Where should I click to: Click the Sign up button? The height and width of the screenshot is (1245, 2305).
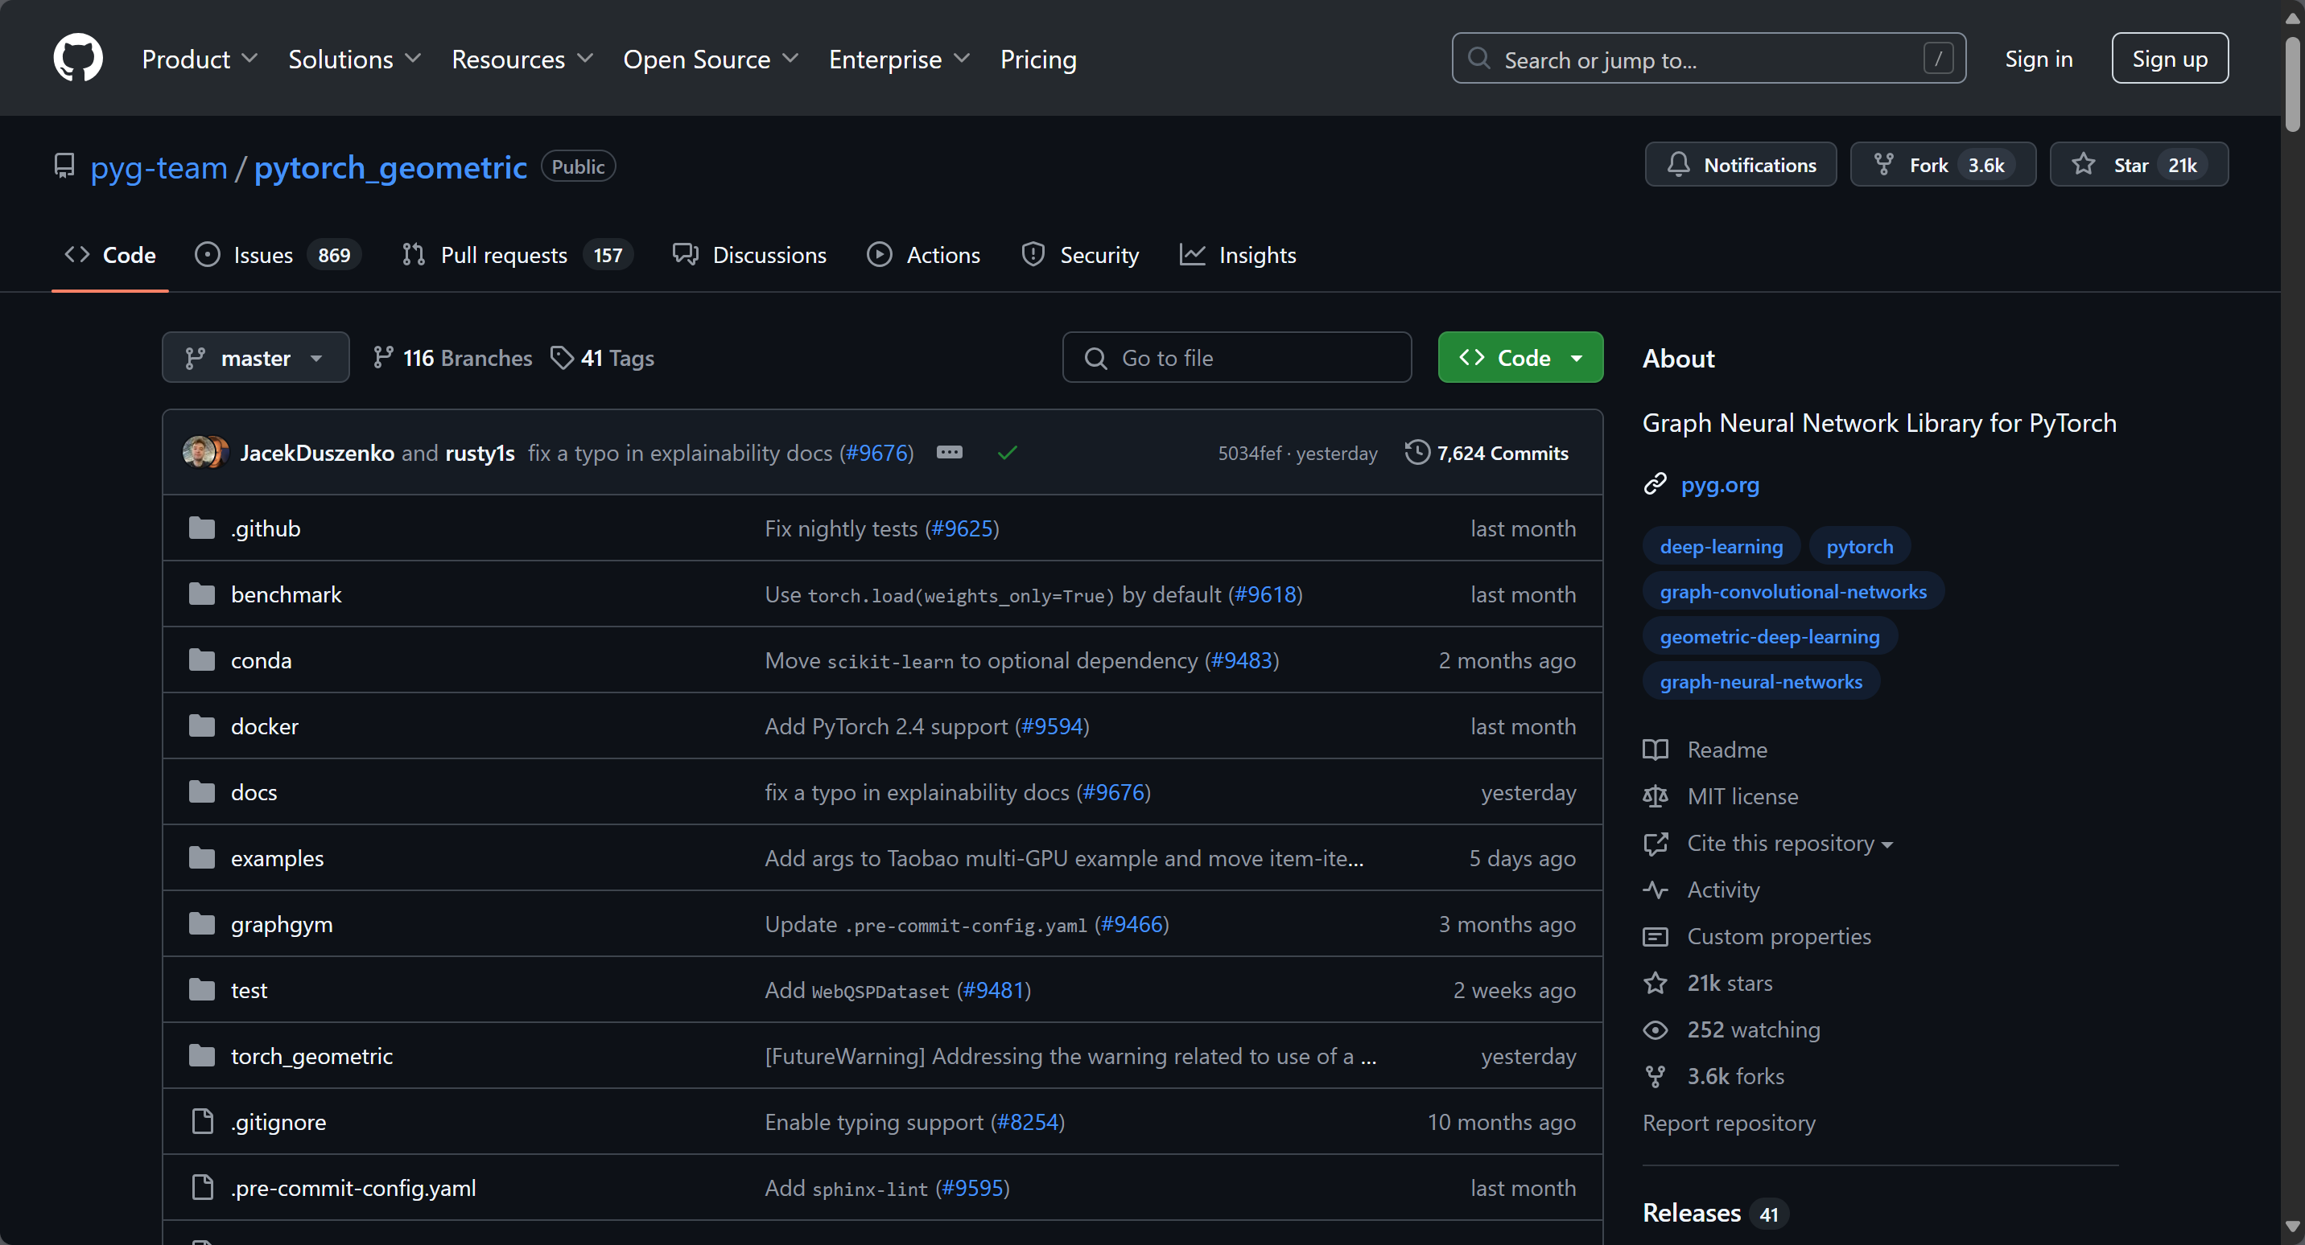(x=2170, y=58)
